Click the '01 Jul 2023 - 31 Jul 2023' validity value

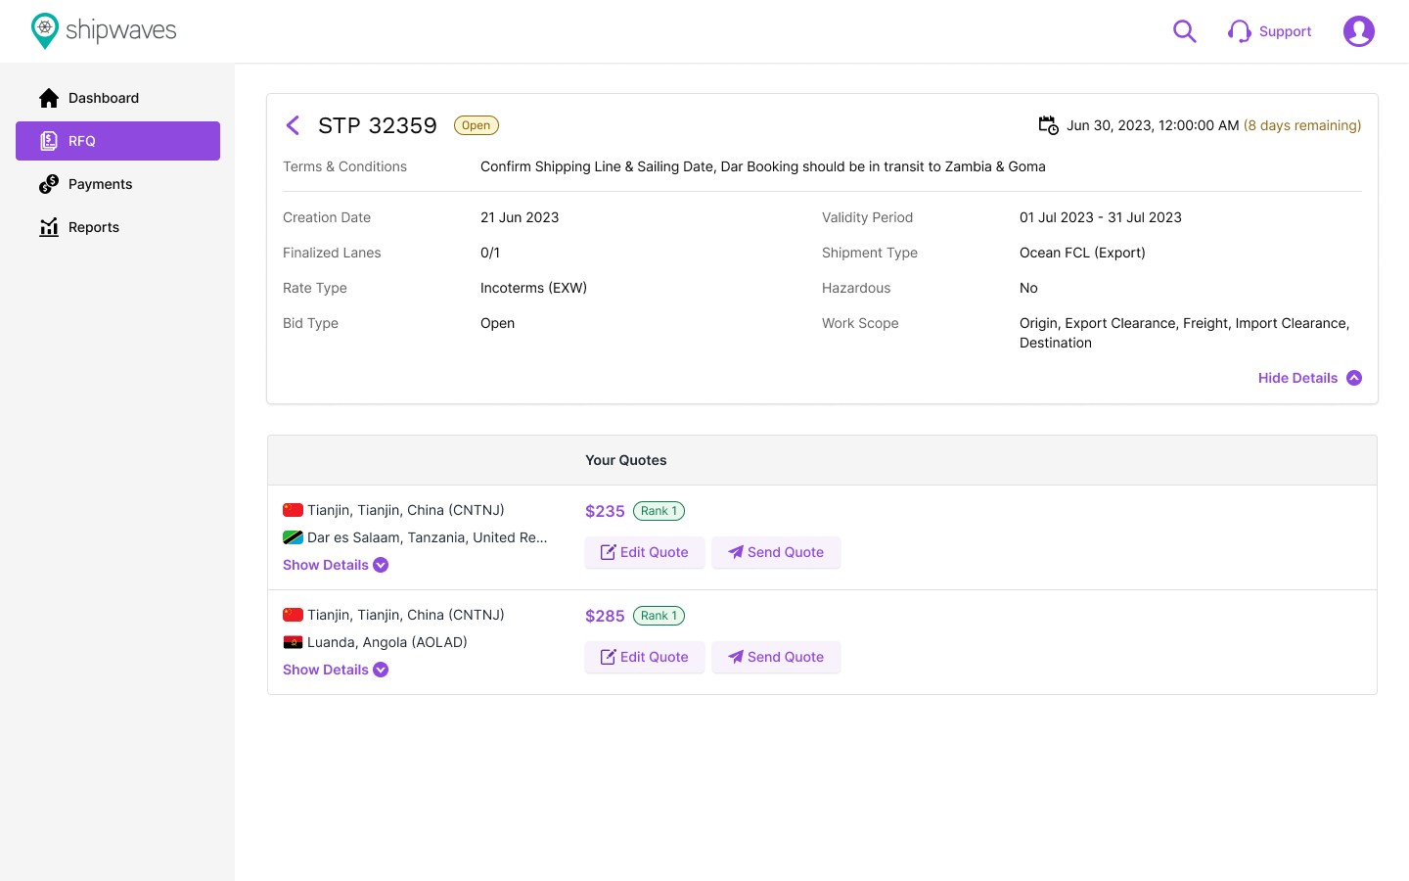pos(1101,217)
